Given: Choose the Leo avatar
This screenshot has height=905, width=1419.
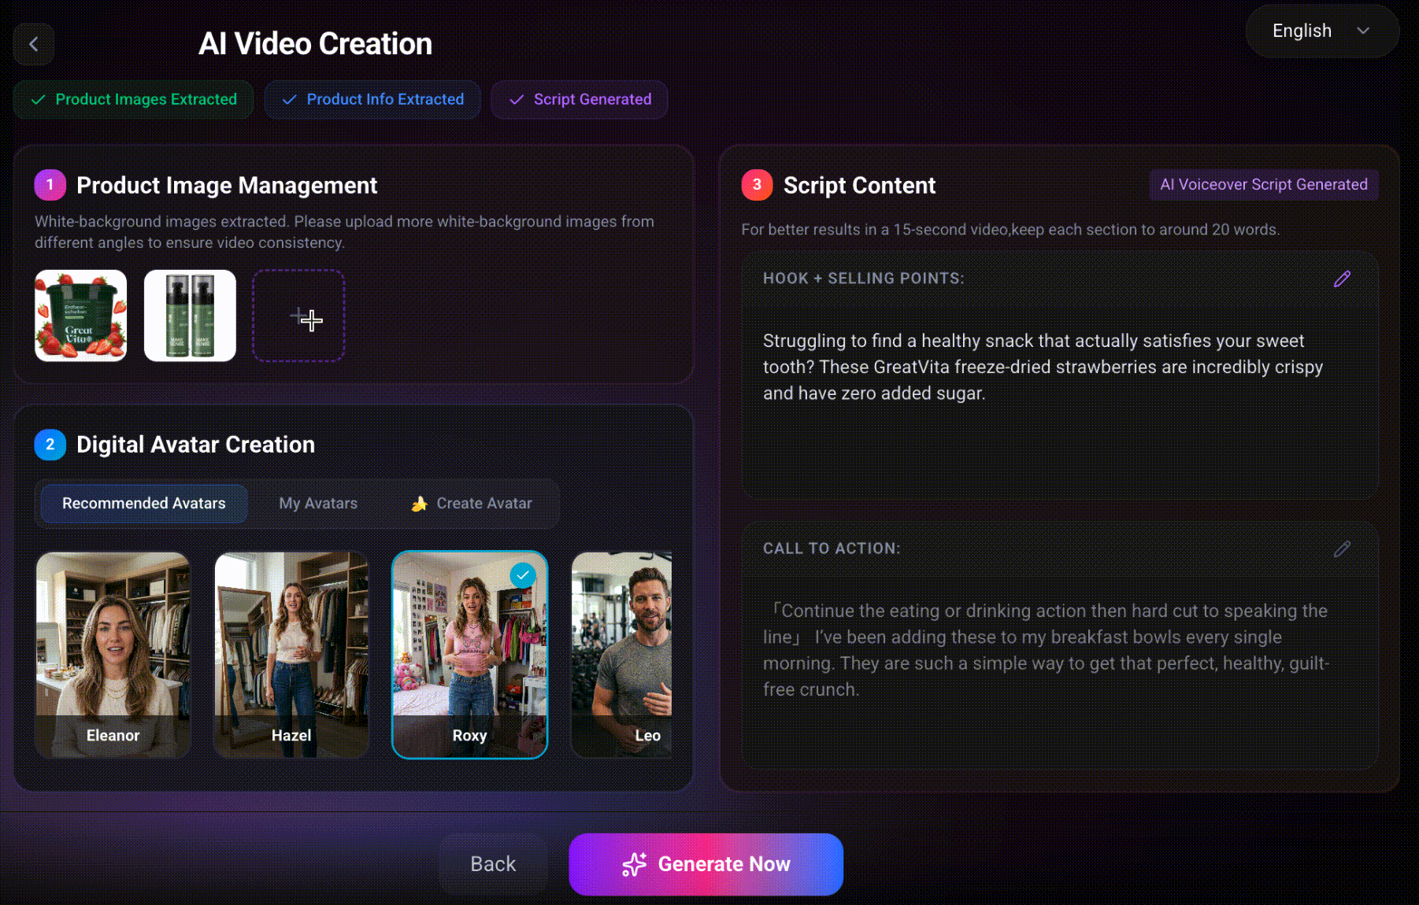Looking at the screenshot, I should coord(622,655).
